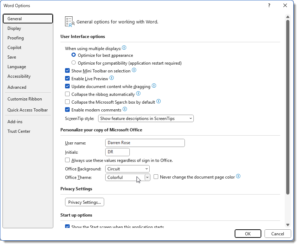Click info icon for Never change page color
The image size is (299, 246).
[x=238, y=176]
